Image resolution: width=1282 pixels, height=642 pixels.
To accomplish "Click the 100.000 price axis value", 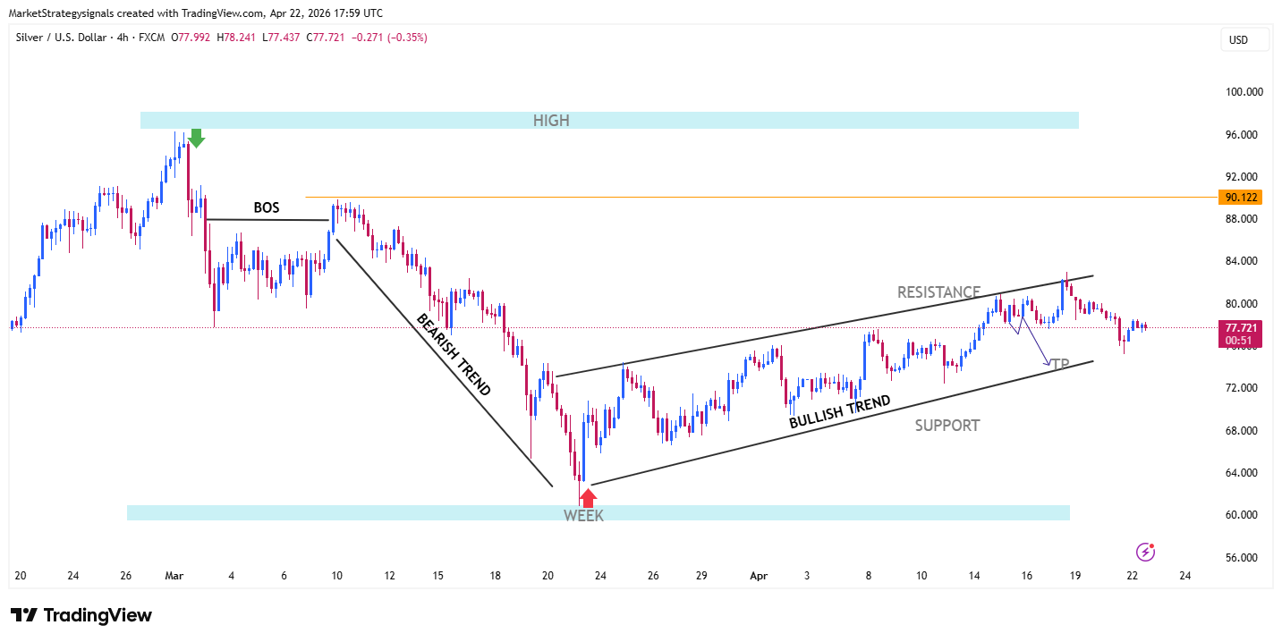I will click(1244, 92).
